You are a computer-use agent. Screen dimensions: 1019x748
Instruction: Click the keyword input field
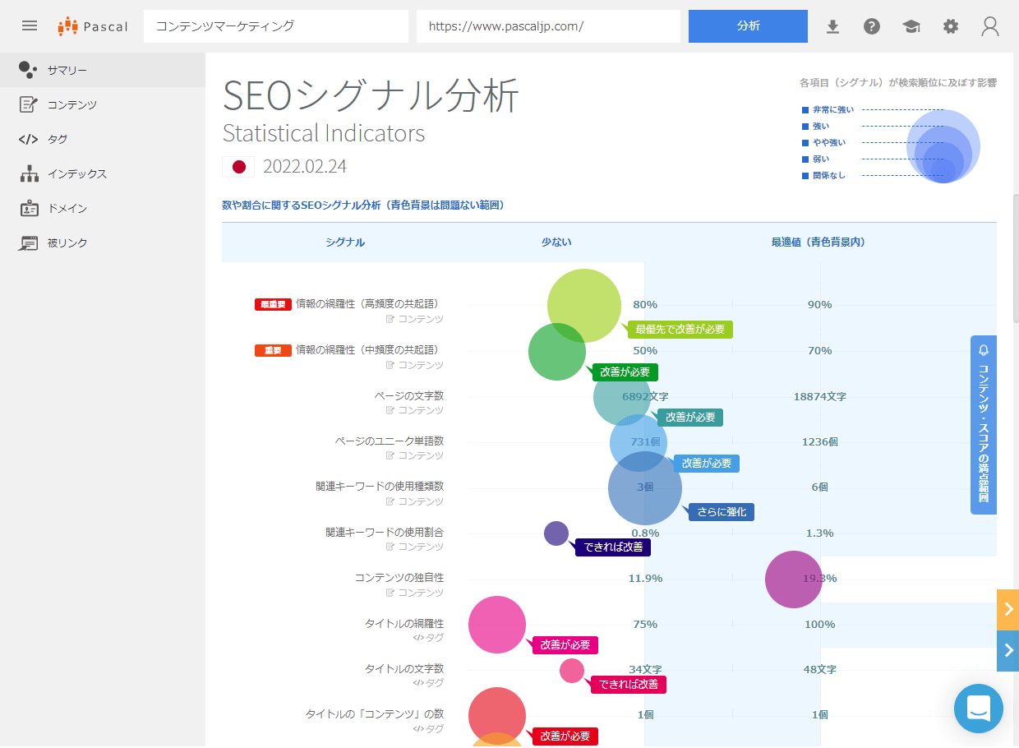(x=275, y=26)
